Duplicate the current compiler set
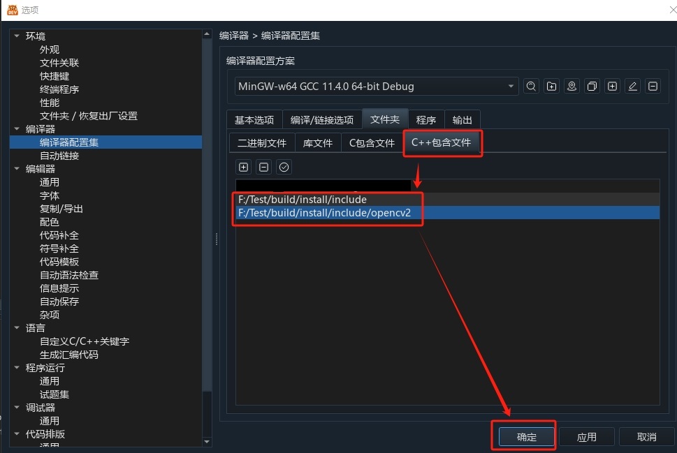Viewport: 677px width, 453px height. pos(592,85)
